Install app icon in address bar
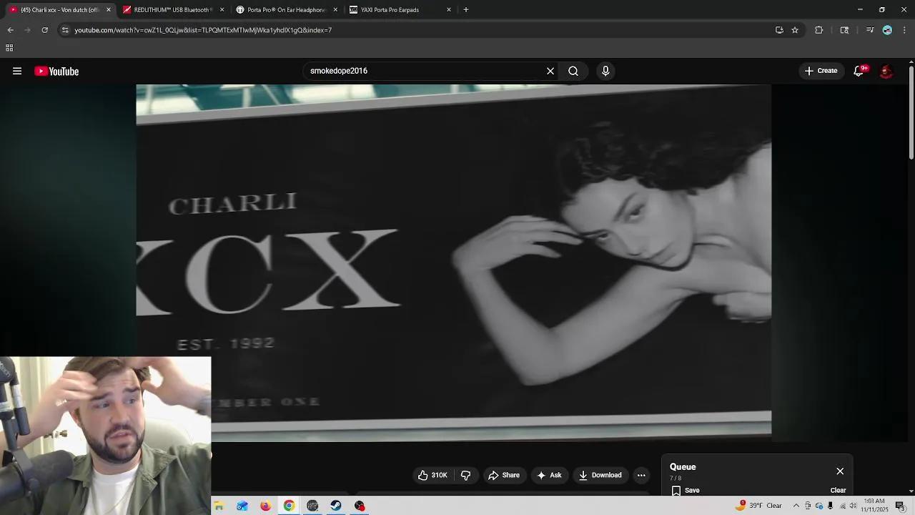Viewport: 915px width, 515px height. click(x=779, y=30)
